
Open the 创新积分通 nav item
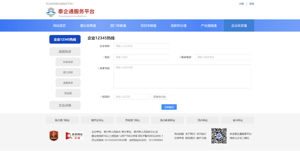point(179,25)
